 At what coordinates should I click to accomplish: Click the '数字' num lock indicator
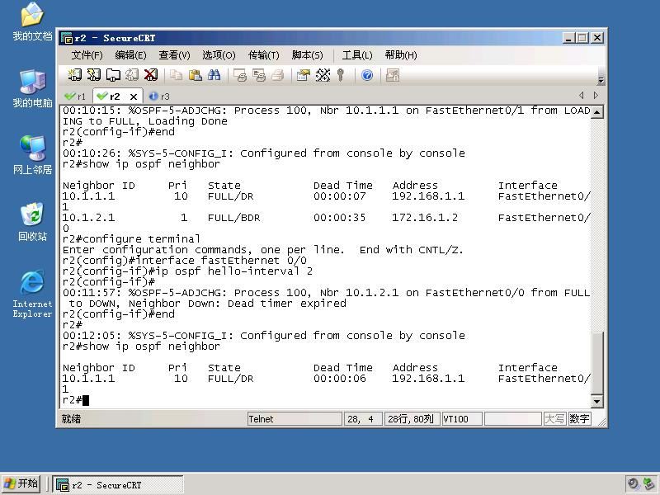[579, 419]
